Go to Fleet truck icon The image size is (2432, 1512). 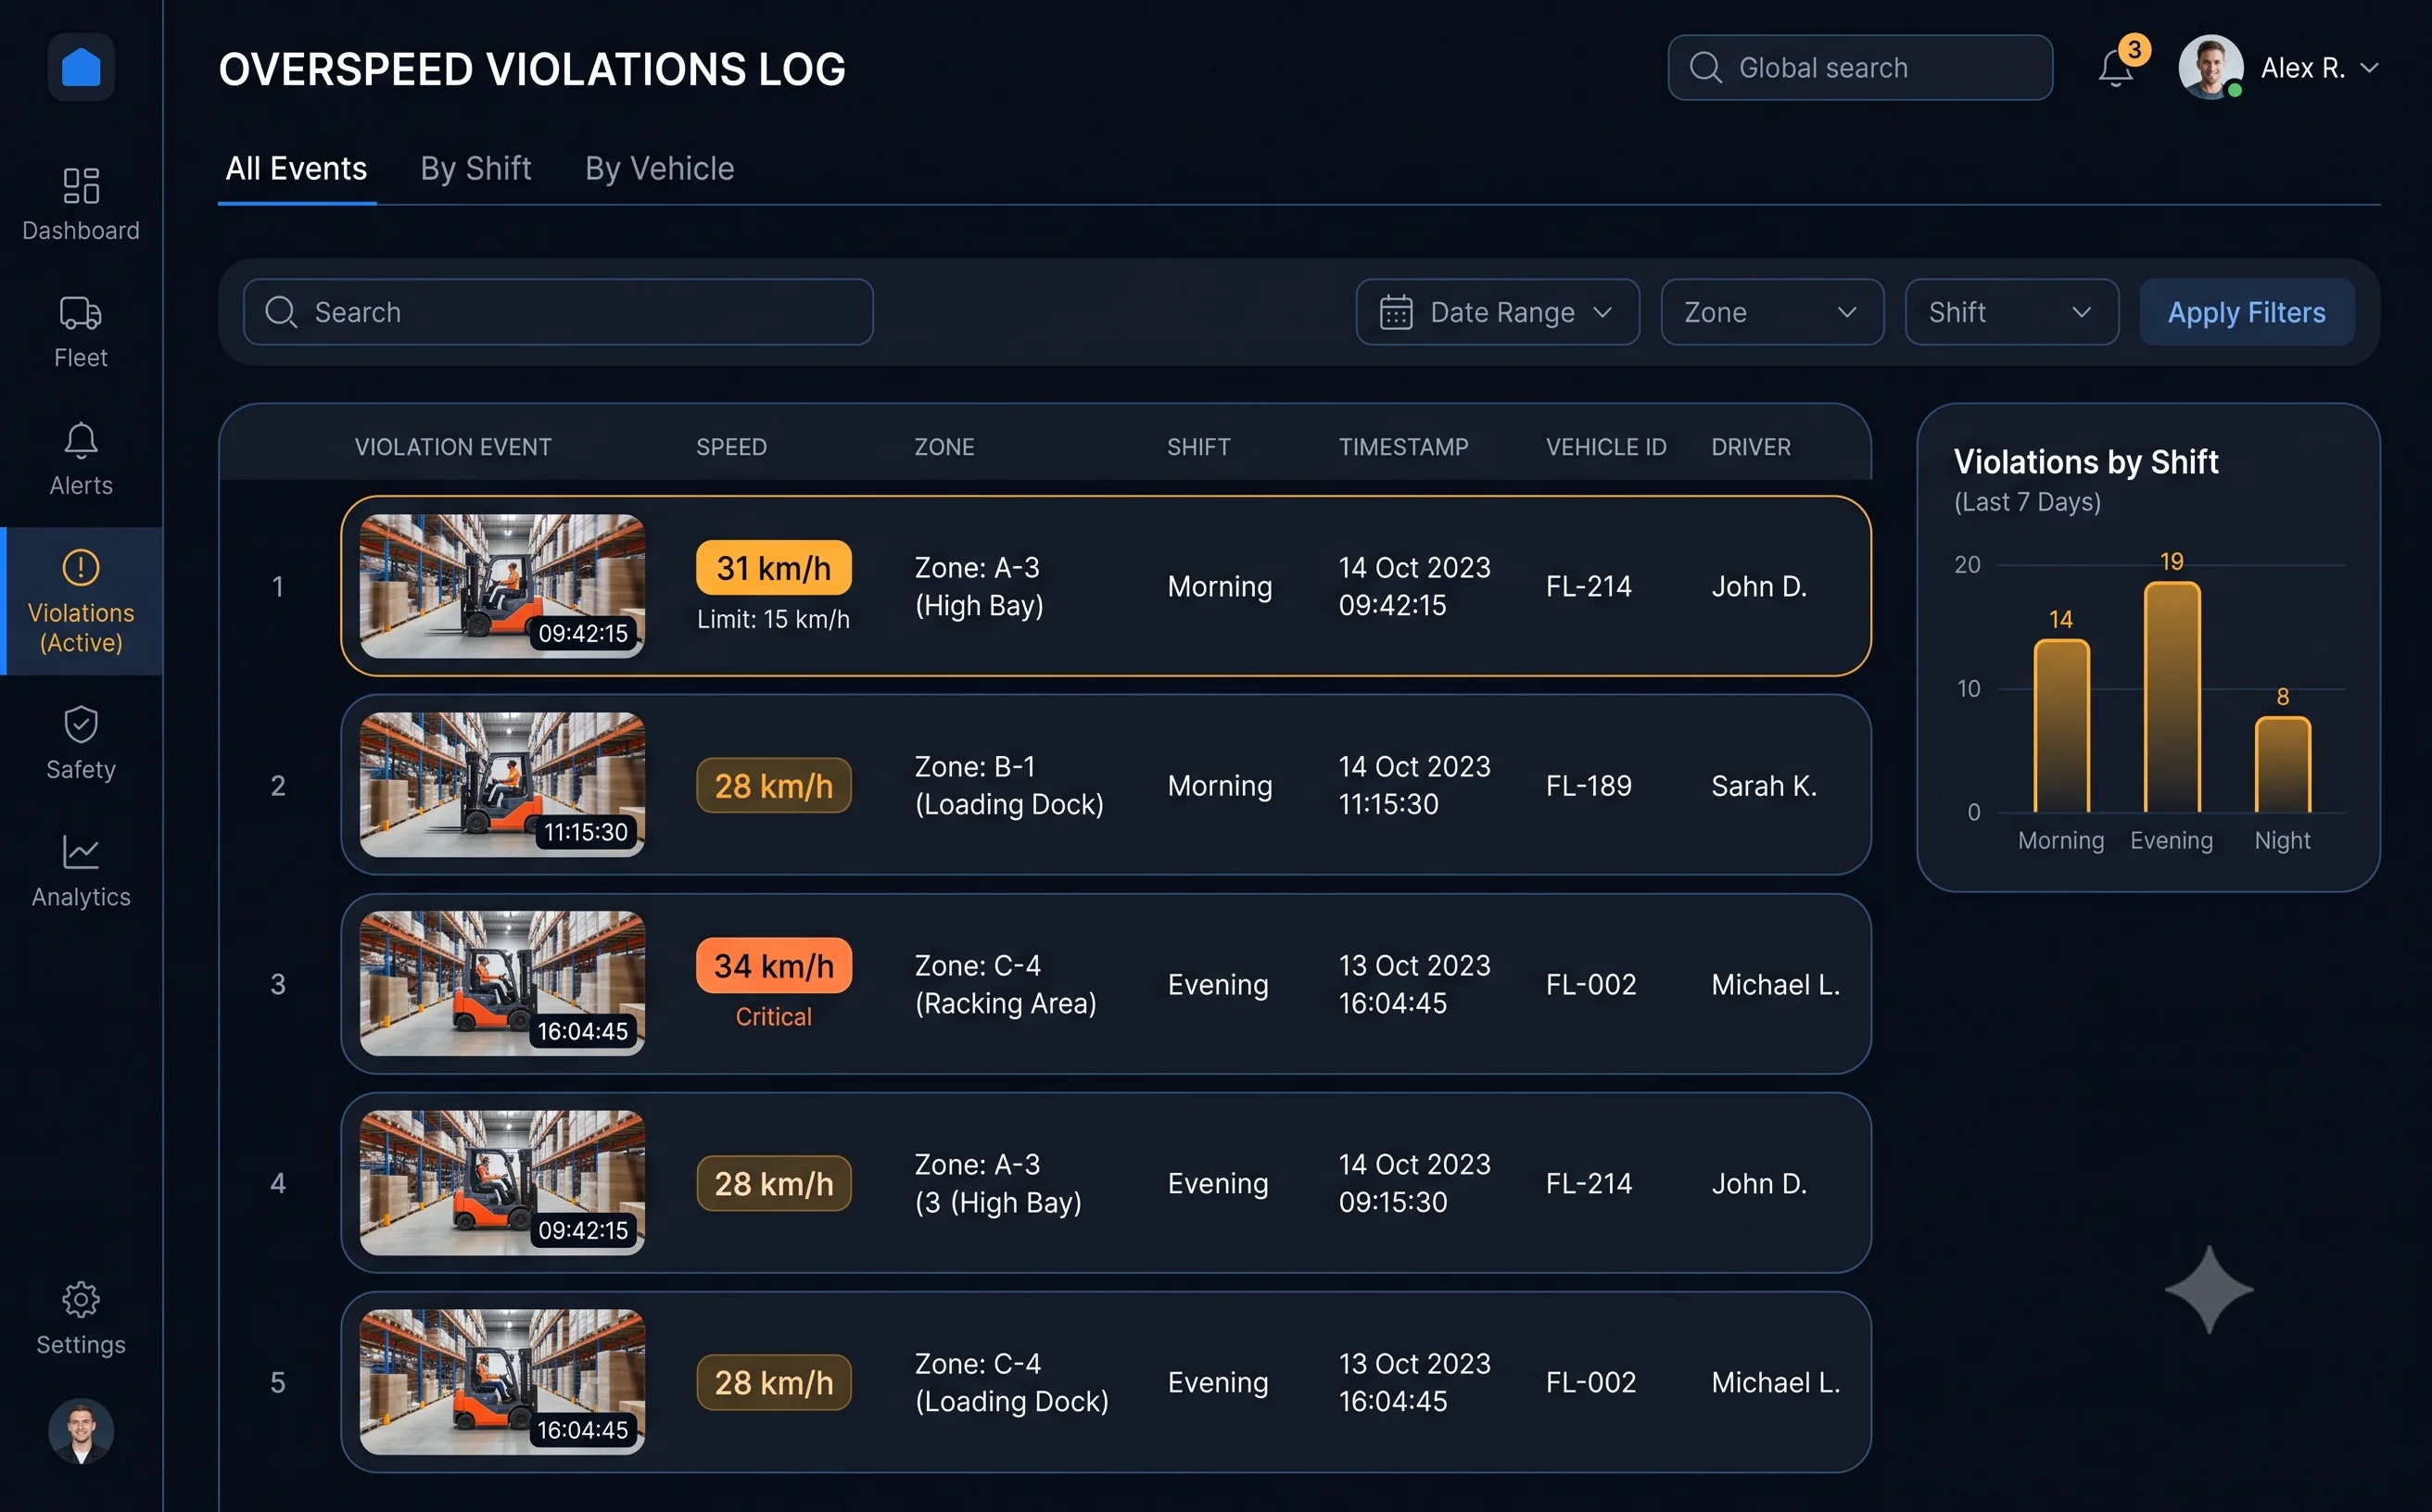pos(81,313)
